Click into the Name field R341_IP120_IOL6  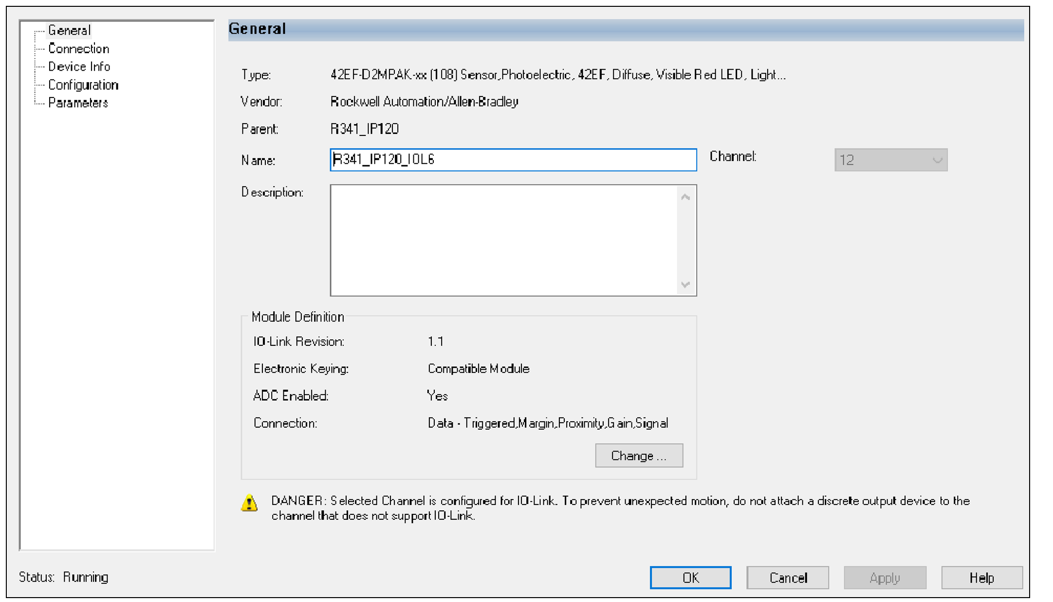(513, 160)
